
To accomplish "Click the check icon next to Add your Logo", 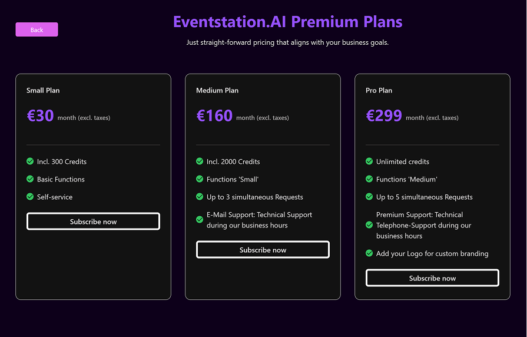I will [x=369, y=253].
